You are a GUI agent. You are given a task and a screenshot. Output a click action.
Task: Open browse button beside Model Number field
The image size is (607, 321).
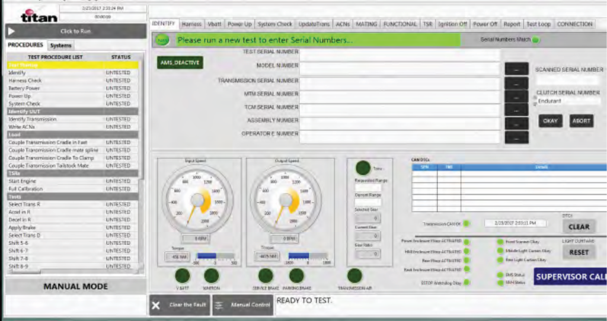[x=516, y=69]
